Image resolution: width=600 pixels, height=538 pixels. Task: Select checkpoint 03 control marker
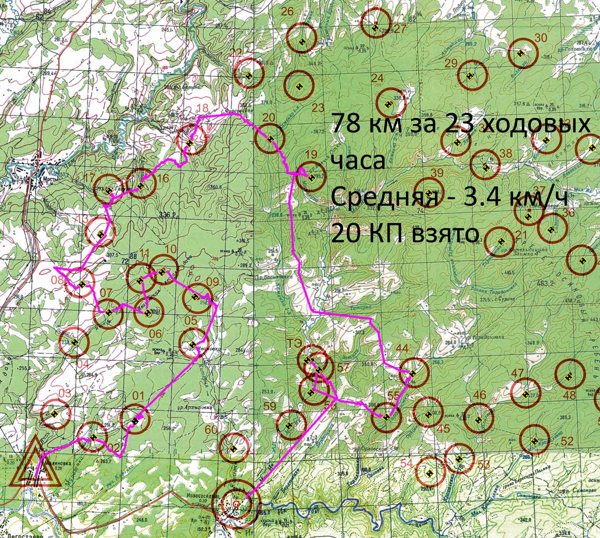[x=55, y=414]
